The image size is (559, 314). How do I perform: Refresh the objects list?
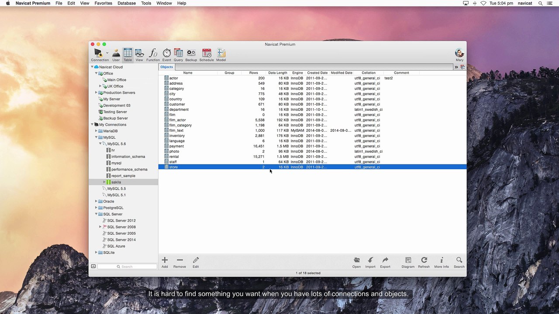click(x=424, y=262)
